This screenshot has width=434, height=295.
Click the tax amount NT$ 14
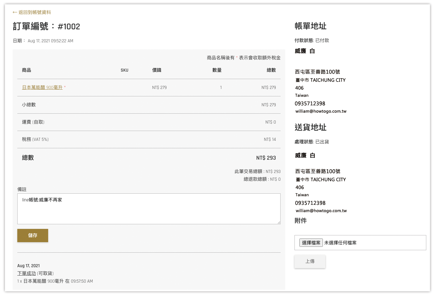(x=270, y=139)
